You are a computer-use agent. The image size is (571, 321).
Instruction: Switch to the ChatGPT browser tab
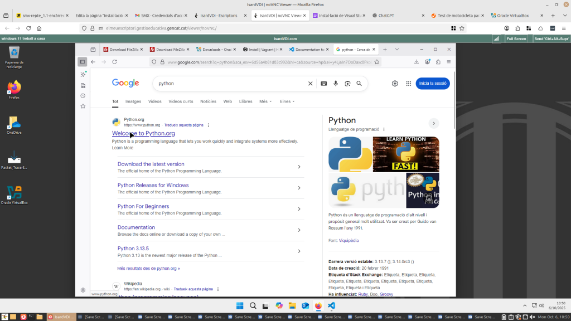pyautogui.click(x=383, y=16)
